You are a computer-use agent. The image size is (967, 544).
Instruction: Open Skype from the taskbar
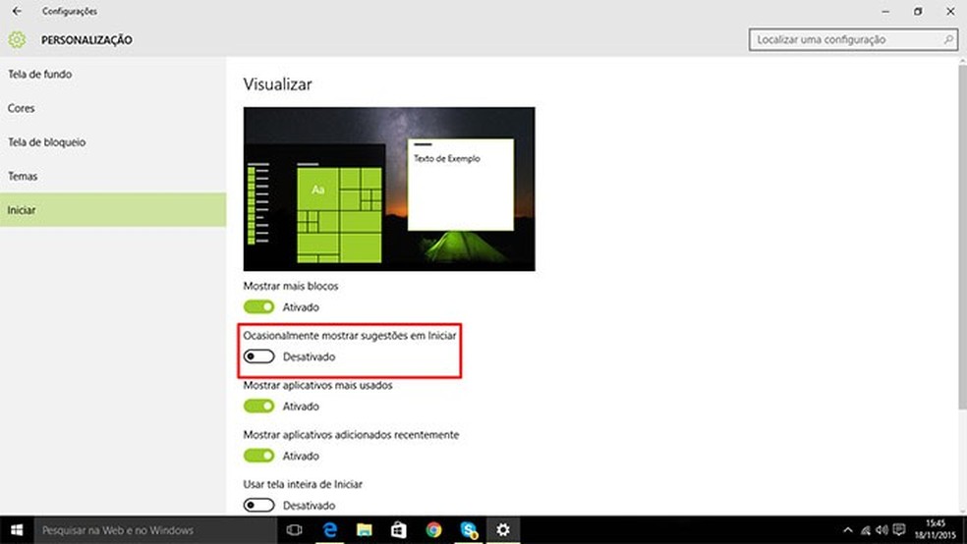(x=469, y=530)
